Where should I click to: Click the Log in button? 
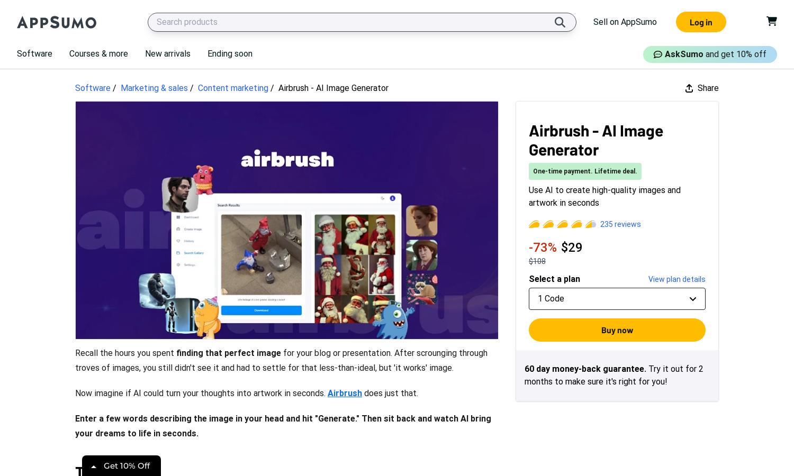coord(701,22)
